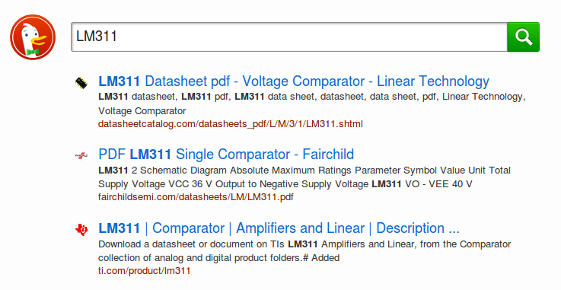The width and height of the screenshot is (561, 290).
Task: Click the chip favicon beside the Linear Technology result
Action: tap(81, 83)
